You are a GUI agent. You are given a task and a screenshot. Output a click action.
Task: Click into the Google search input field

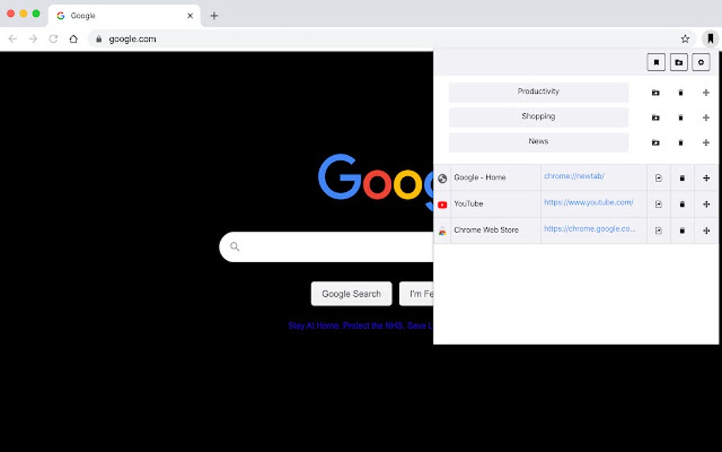[x=327, y=247]
